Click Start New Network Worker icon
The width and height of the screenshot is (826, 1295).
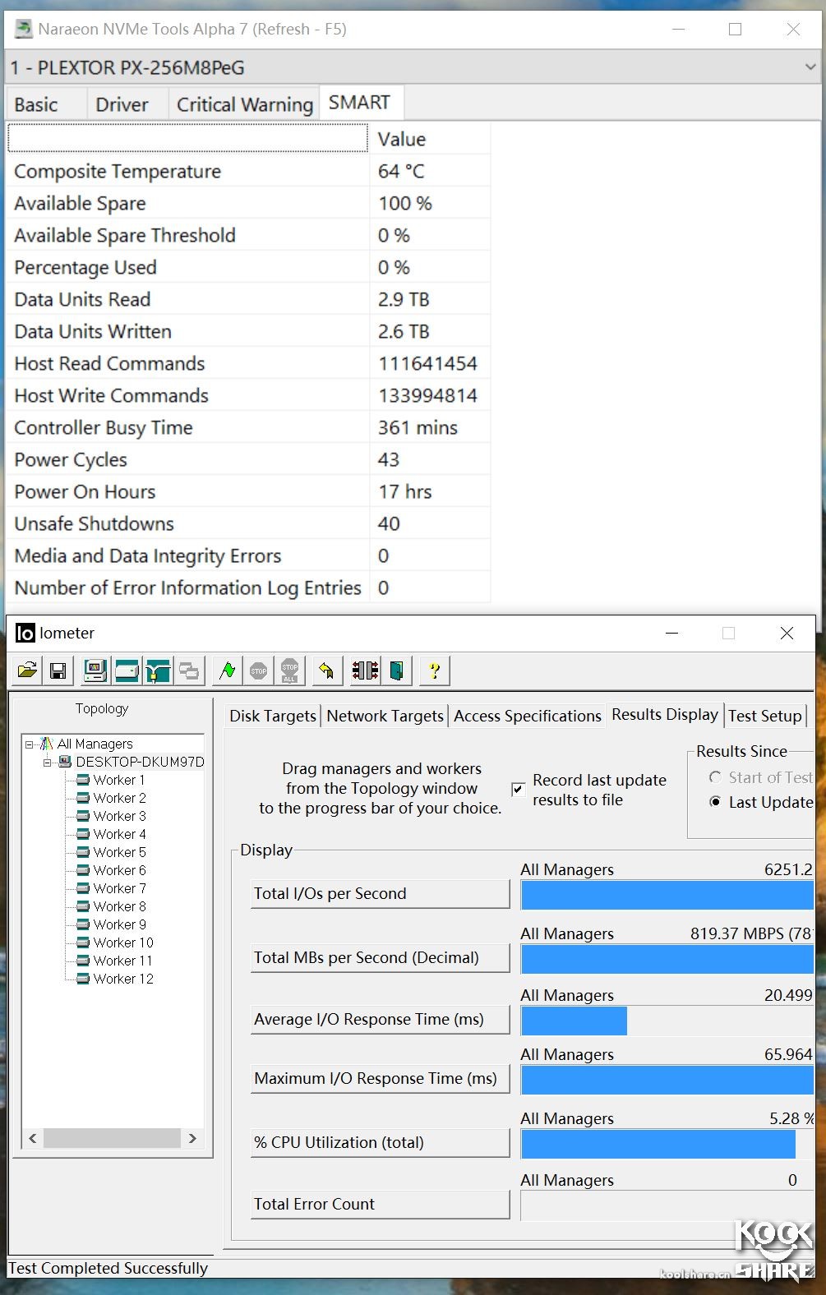click(158, 671)
